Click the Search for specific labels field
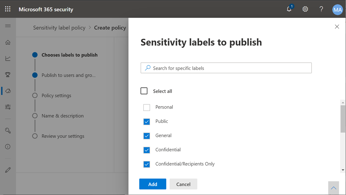Viewport: 346px width, 195px height. coord(226,68)
